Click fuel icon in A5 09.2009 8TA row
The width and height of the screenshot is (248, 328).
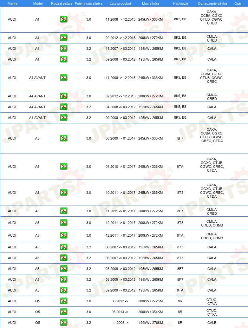coord(63,290)
